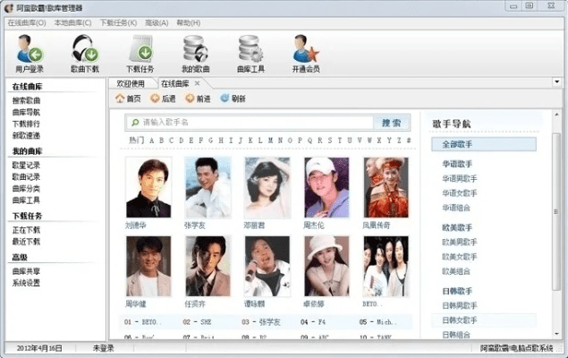Go to 首页 with the home icon
The image size is (568, 358).
[128, 98]
